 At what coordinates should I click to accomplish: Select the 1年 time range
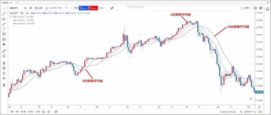[17, 112]
